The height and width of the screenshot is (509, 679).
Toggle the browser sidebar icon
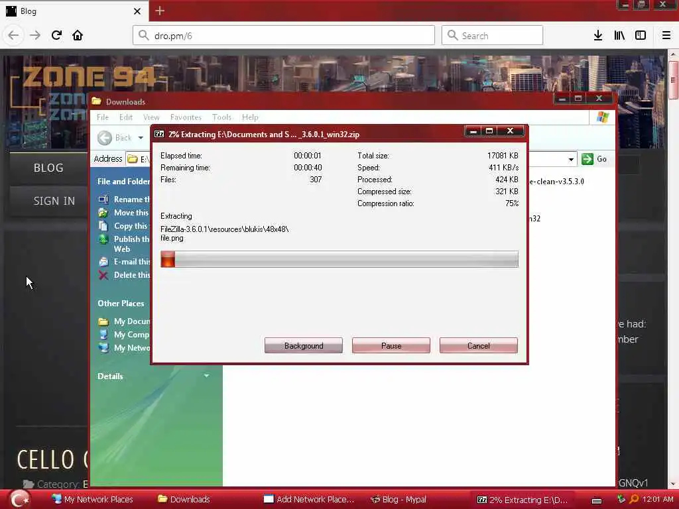[x=641, y=36]
